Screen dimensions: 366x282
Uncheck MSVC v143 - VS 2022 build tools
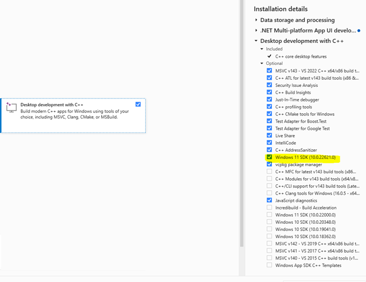click(269, 70)
